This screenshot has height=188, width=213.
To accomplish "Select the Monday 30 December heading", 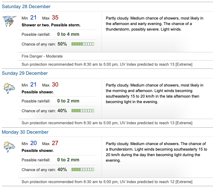I will [x=25, y=132].
